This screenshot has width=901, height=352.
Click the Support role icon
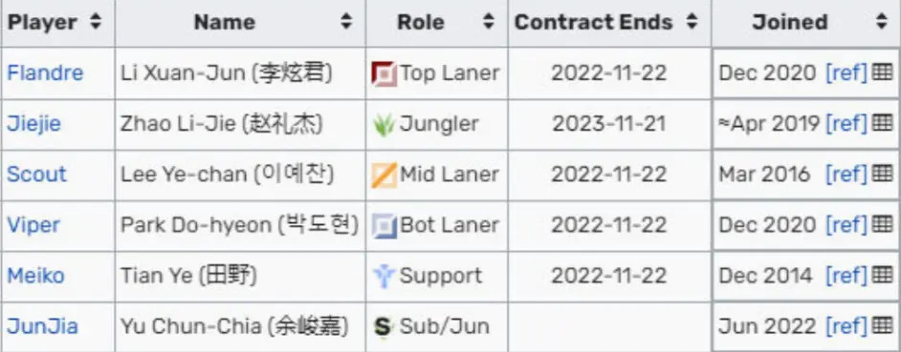[384, 276]
